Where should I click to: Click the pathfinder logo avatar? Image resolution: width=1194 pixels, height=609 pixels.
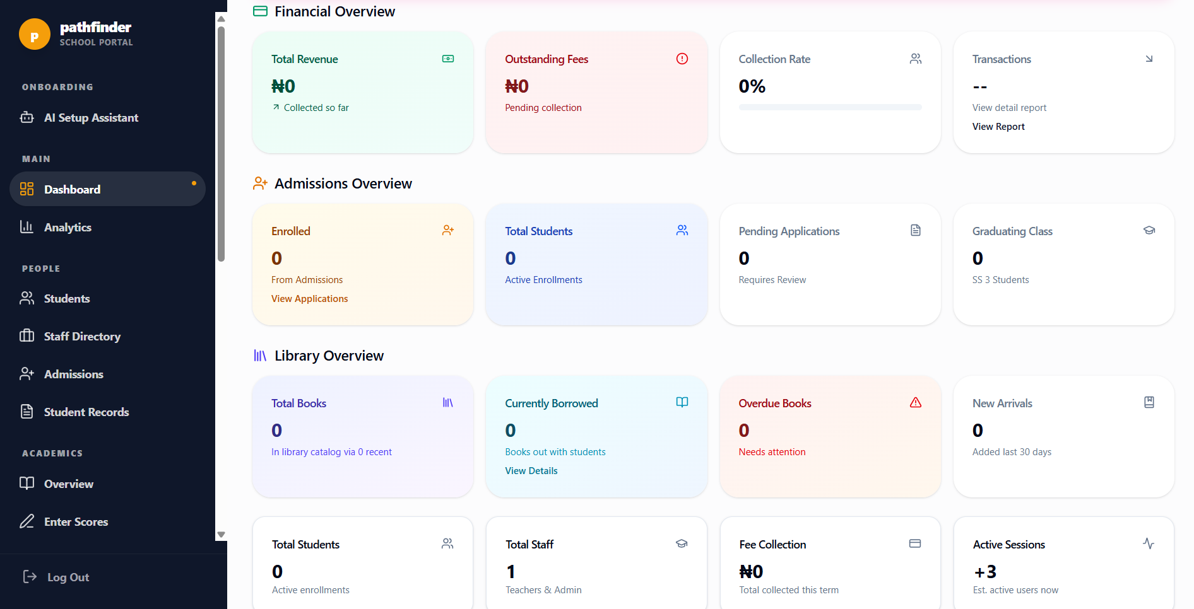pyautogui.click(x=35, y=34)
